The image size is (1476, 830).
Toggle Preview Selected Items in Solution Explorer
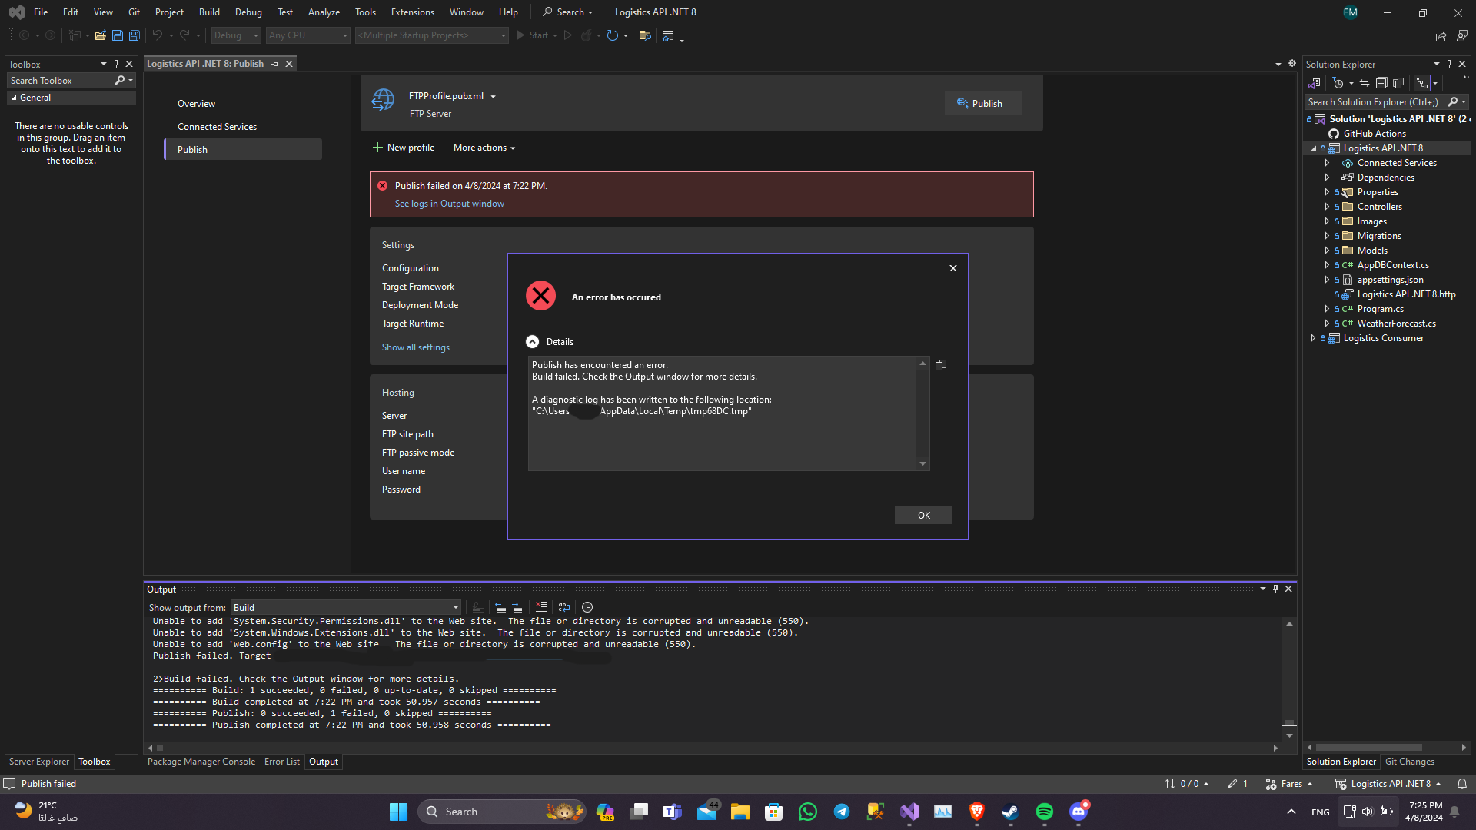point(1422,83)
